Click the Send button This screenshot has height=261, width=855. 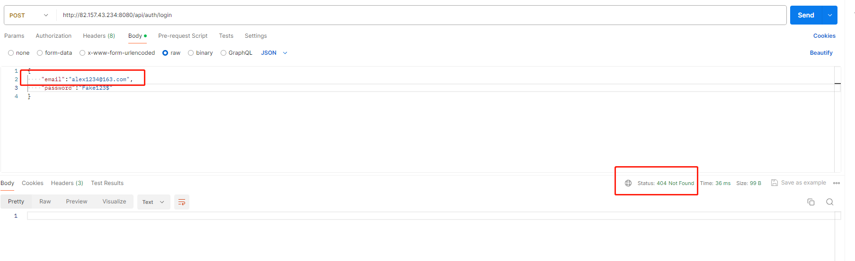(806, 15)
